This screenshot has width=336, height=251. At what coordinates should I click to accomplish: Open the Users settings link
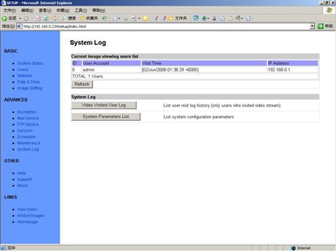pos(23,69)
